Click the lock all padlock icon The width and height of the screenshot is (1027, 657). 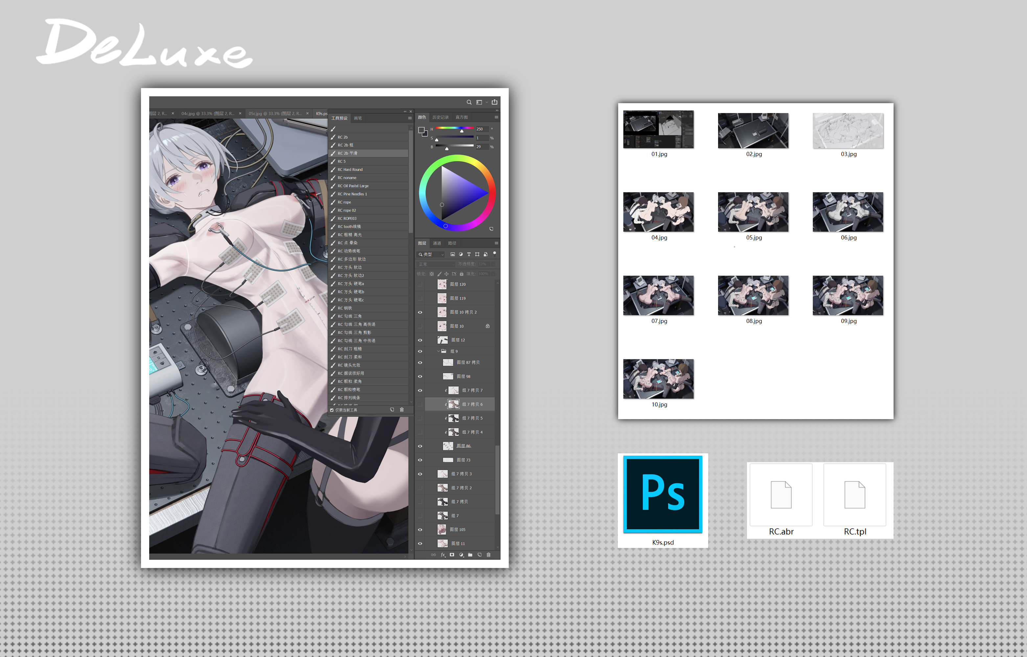pyautogui.click(x=462, y=274)
